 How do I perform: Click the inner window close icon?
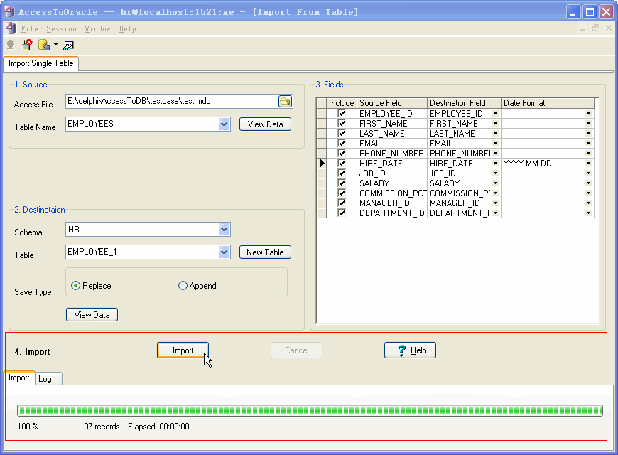pos(609,28)
